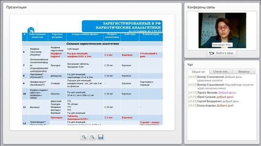Click the Выйти в эфир button
Viewport: 261px width, 146px height.
(221, 53)
